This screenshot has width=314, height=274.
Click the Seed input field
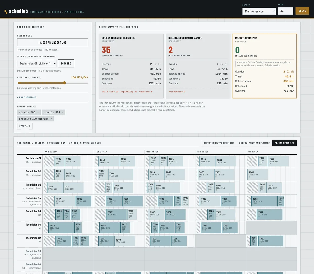tap(285, 11)
